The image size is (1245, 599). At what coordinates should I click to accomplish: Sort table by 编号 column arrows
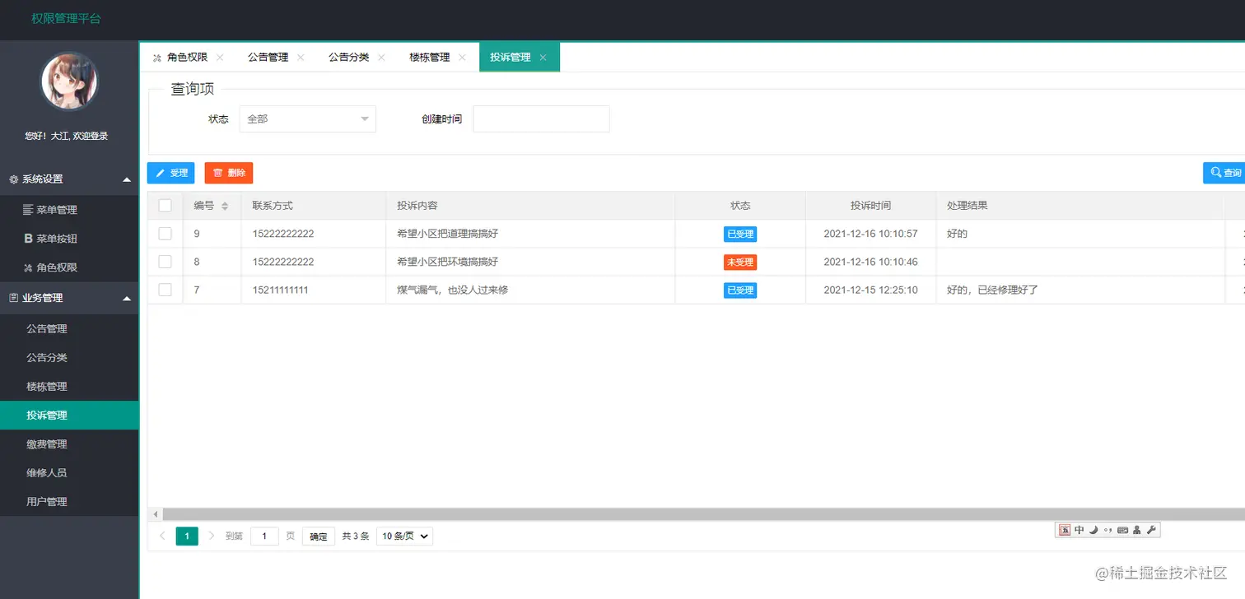[x=225, y=206]
